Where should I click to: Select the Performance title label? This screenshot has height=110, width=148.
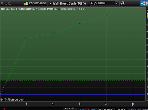coord(37,3)
